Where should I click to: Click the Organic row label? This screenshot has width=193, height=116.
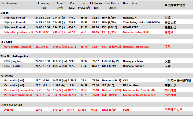pos(8,110)
